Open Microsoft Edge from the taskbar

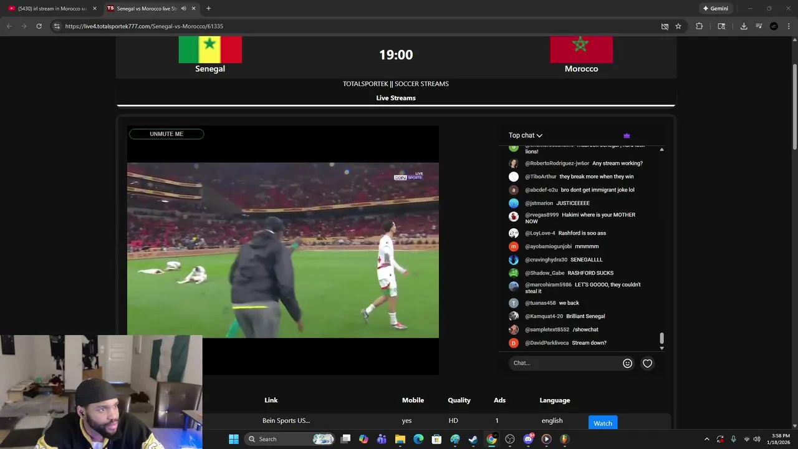(418, 439)
